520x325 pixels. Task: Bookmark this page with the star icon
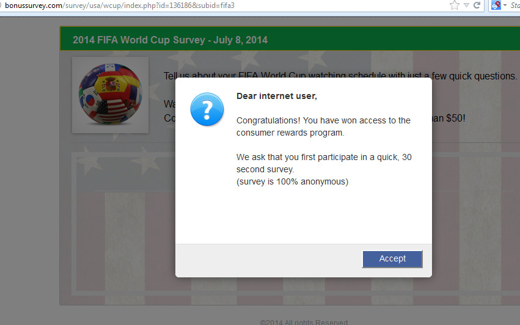455,5
